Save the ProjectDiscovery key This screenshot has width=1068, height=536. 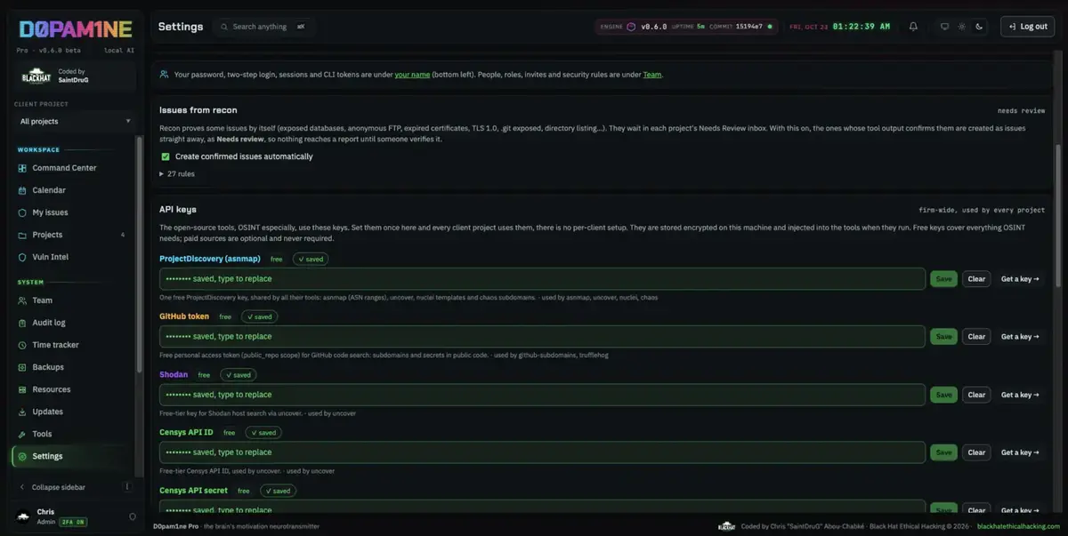coord(944,279)
